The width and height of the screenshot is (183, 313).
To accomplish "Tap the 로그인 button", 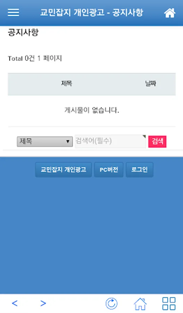I will pyautogui.click(x=140, y=170).
